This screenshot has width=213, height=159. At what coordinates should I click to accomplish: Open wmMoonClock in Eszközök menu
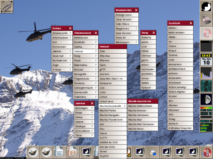click(180, 69)
